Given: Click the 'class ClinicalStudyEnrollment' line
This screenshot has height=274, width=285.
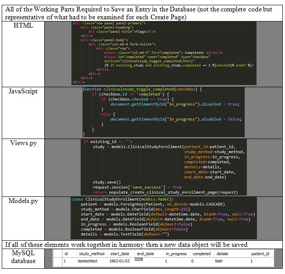Looking at the screenshot, I should coord(122,199).
